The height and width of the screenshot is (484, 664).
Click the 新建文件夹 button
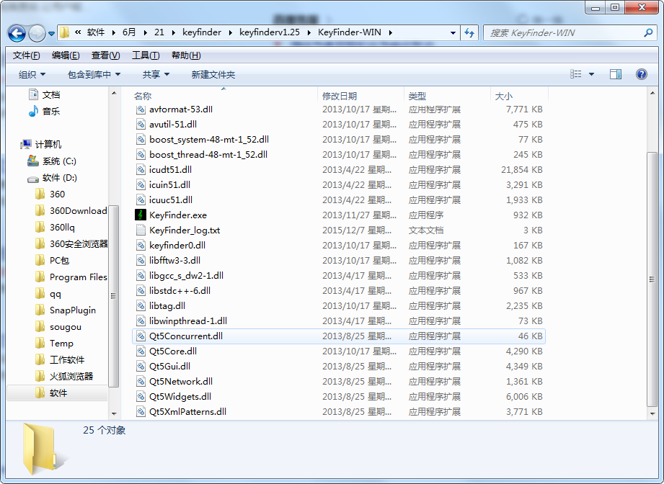[x=213, y=74]
